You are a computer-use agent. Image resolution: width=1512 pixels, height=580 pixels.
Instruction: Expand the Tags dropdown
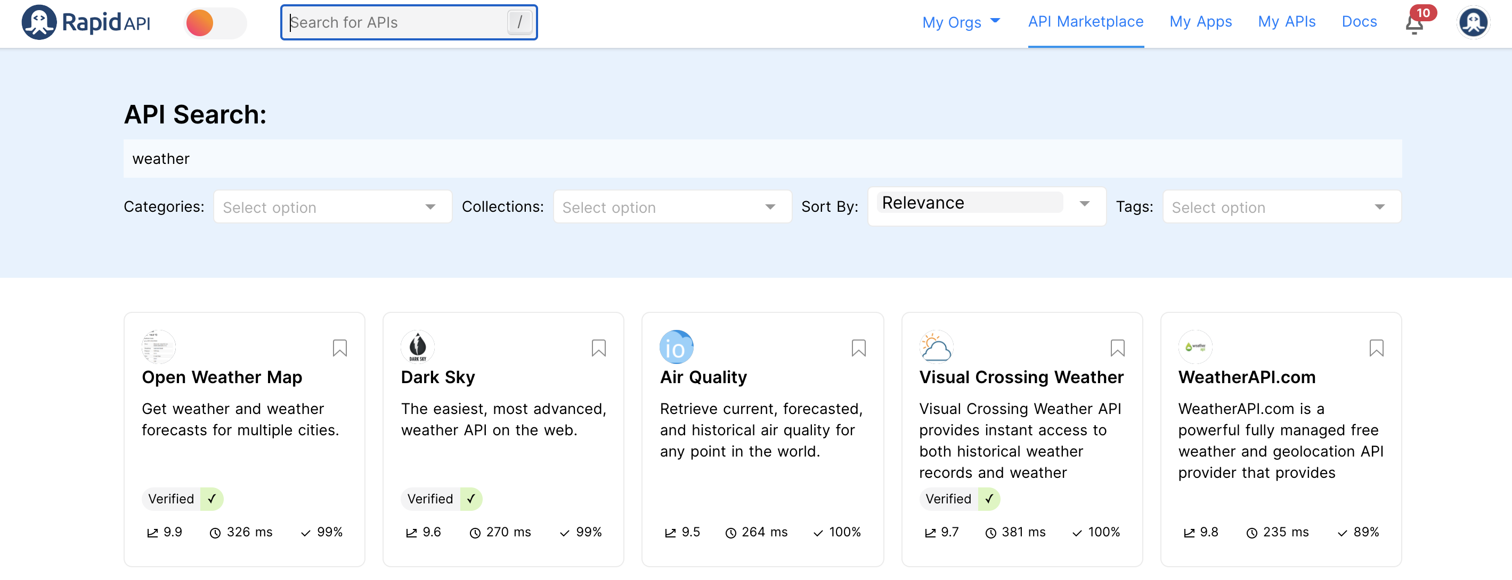click(x=1281, y=207)
